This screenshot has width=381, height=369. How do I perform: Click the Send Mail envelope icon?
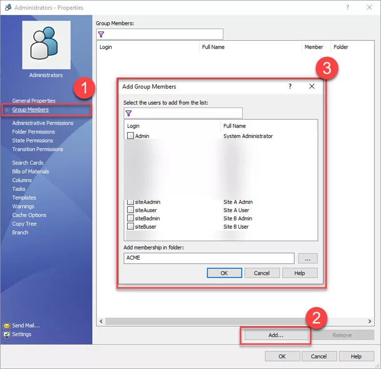pyautogui.click(x=7, y=326)
